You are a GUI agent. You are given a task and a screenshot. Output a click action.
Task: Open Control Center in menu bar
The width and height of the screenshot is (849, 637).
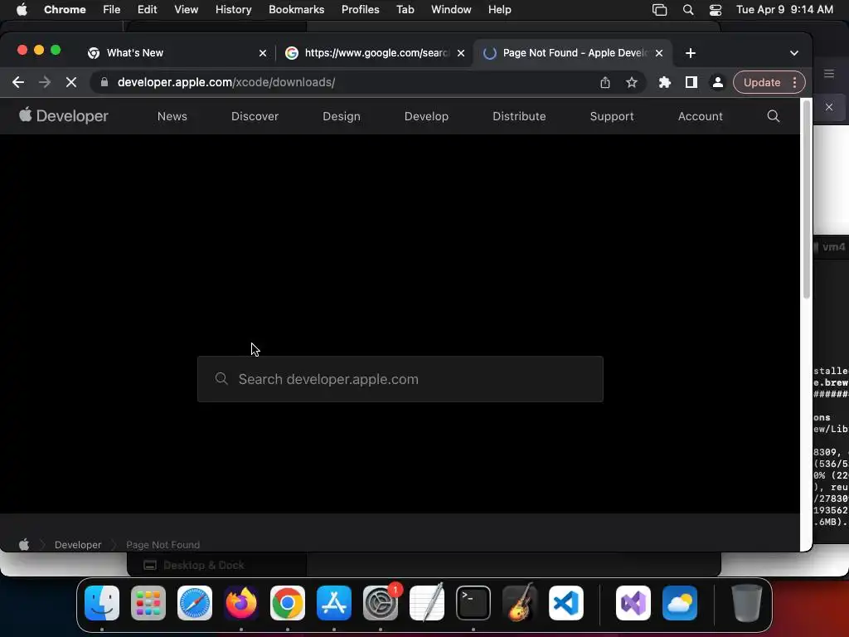click(716, 10)
